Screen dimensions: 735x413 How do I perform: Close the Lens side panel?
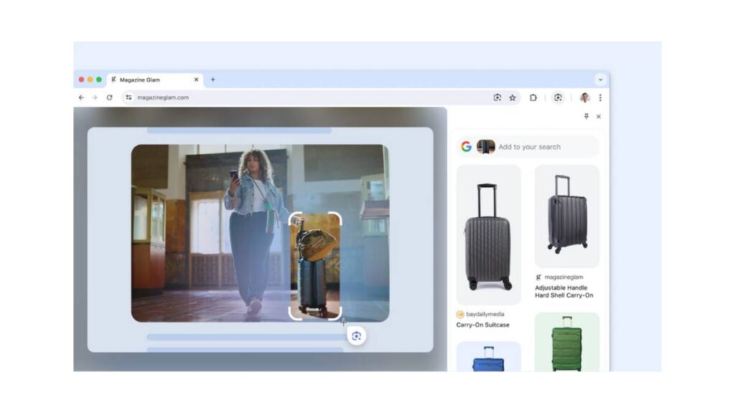point(599,116)
